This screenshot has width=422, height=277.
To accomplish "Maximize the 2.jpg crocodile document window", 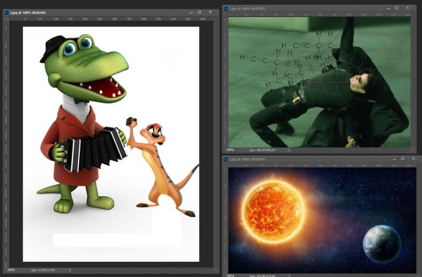I will [x=199, y=12].
